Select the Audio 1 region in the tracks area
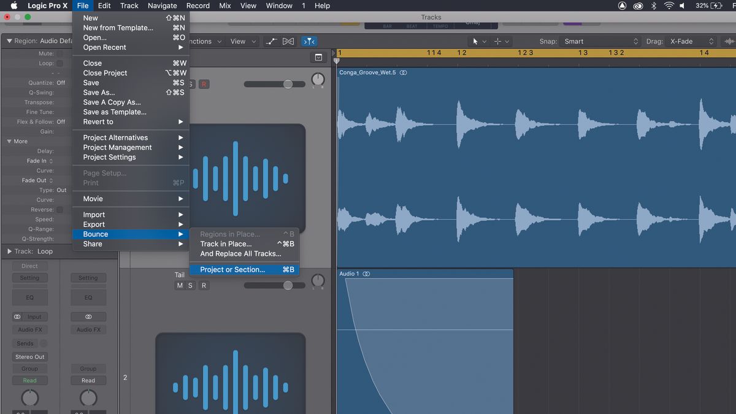 pyautogui.click(x=429, y=337)
